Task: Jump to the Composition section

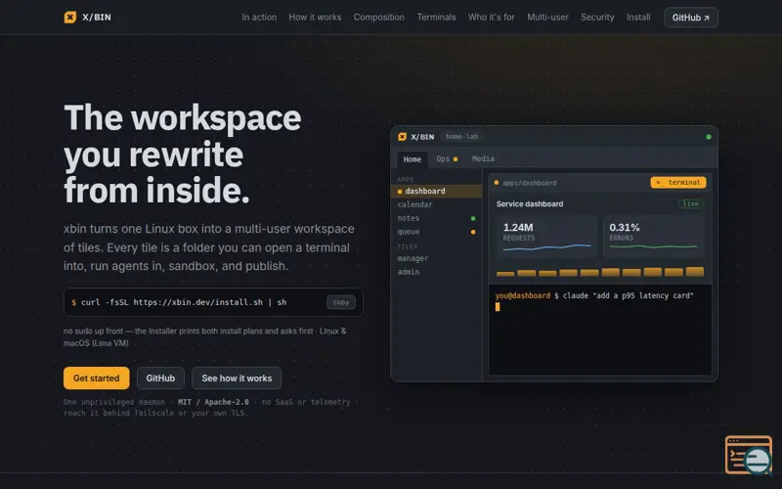Action: coord(378,18)
